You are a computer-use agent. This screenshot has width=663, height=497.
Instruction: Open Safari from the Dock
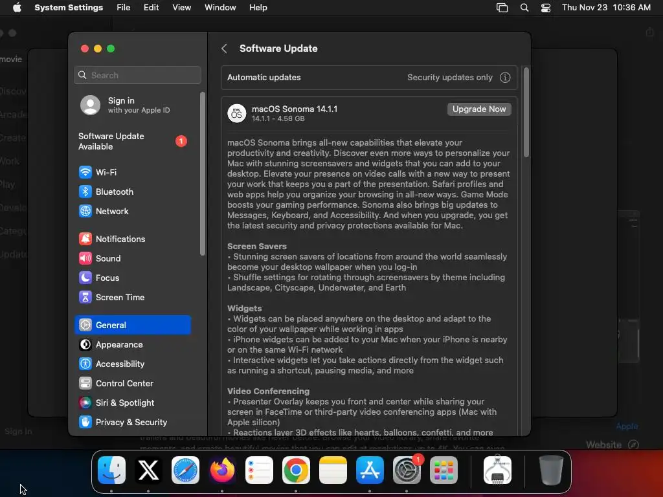185,470
